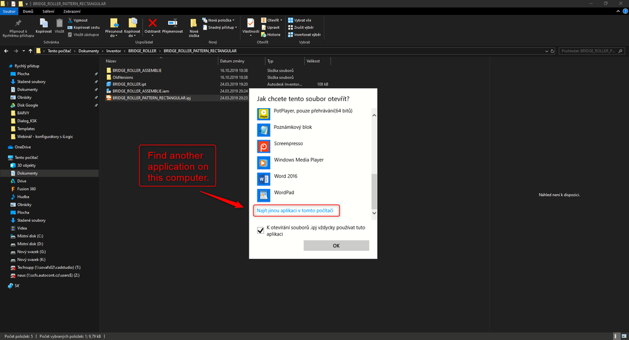Click the Vlastnosti properties icon
Viewport: 629px width, 340px height.
251,23
